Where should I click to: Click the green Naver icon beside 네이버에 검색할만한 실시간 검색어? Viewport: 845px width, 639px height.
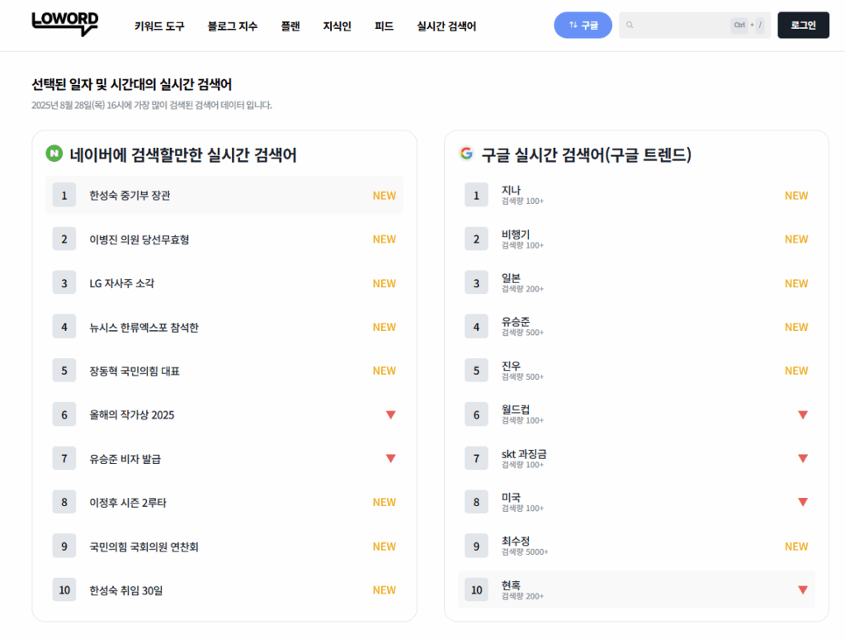coord(54,151)
